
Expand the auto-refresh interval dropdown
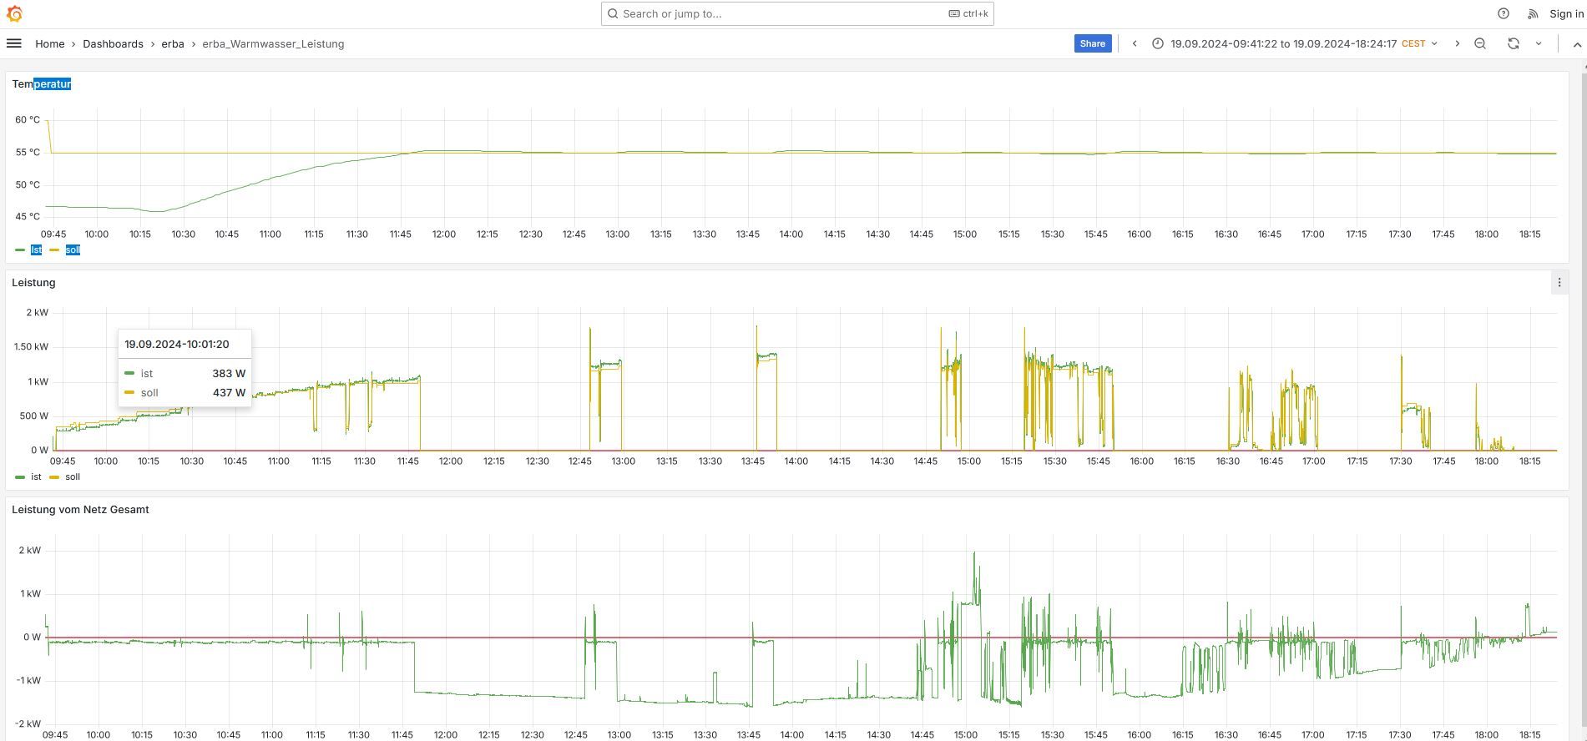1539,43
